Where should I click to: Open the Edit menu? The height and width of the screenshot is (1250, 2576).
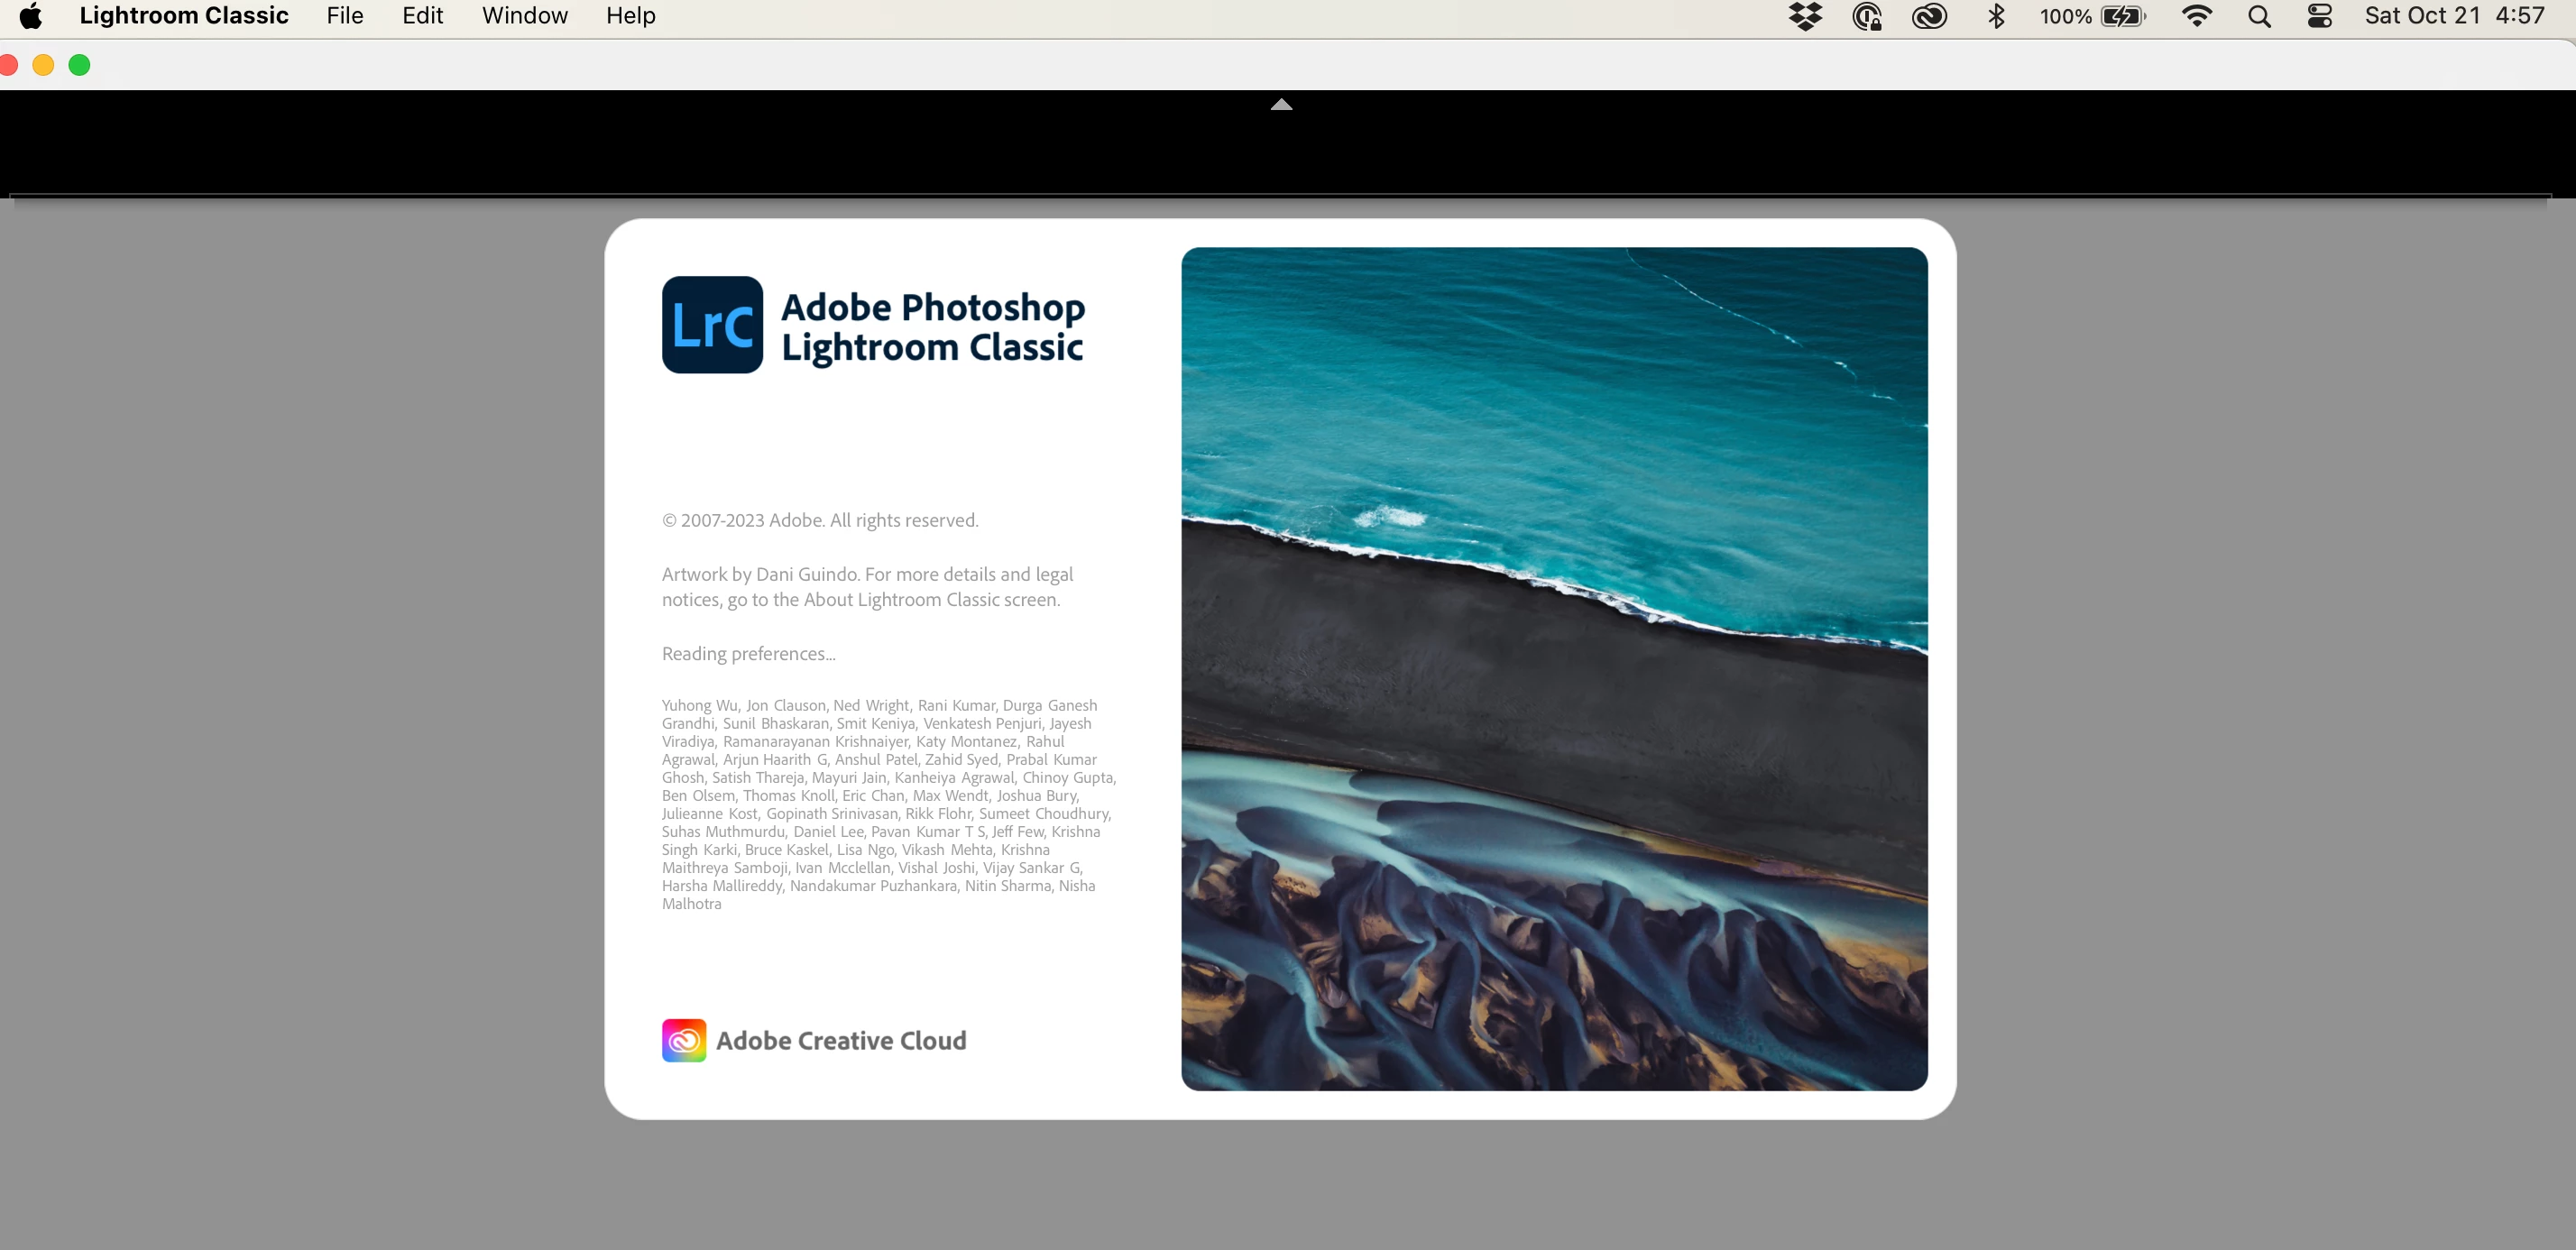pyautogui.click(x=422, y=16)
